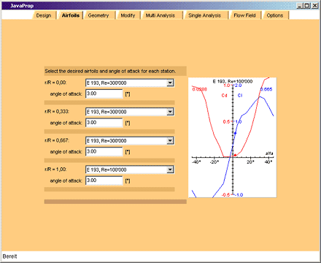The height and width of the screenshot is (263, 321).
Task: Click angle of attack field for r/R = 0,667
Action: (104, 152)
